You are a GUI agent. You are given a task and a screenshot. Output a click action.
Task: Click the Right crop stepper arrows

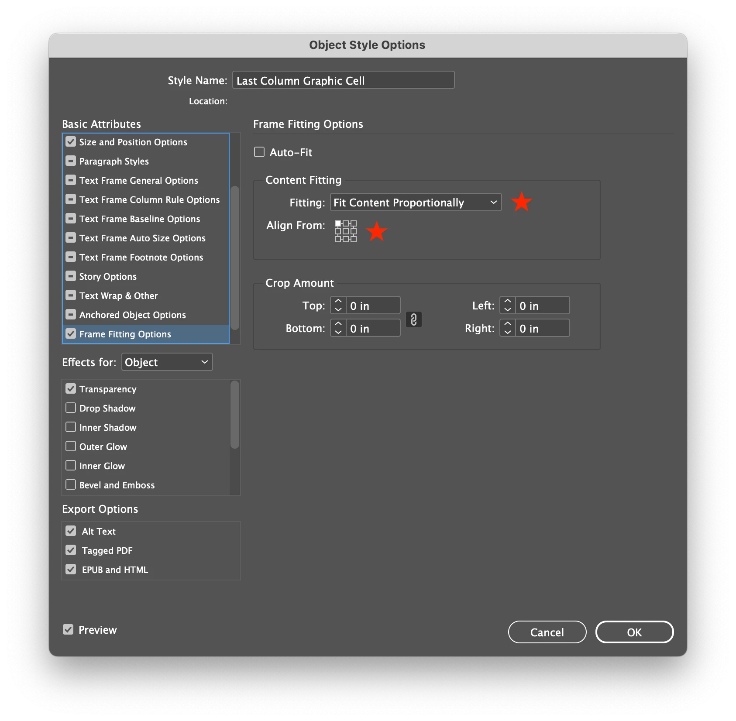pyautogui.click(x=508, y=328)
